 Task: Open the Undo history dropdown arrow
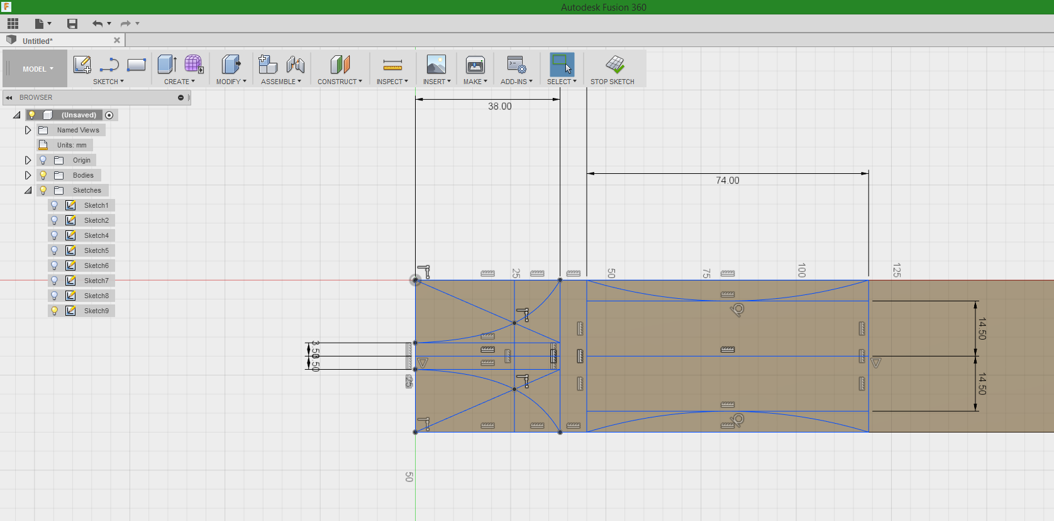point(109,24)
